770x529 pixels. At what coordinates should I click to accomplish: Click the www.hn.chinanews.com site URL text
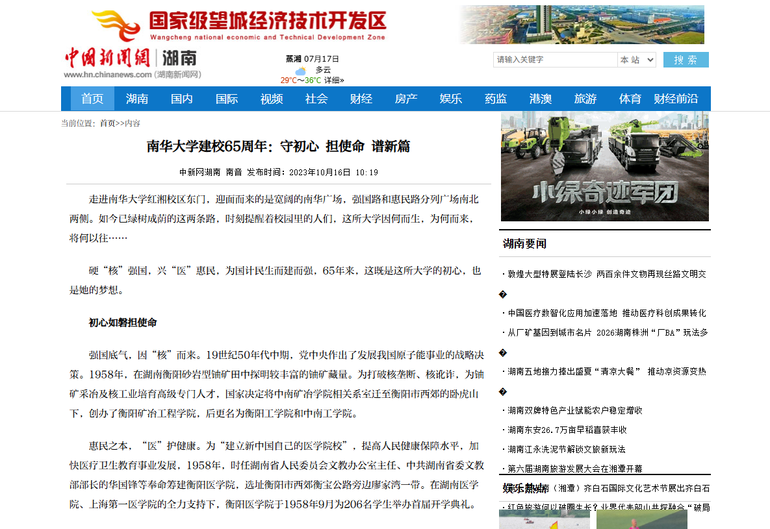[x=108, y=75]
